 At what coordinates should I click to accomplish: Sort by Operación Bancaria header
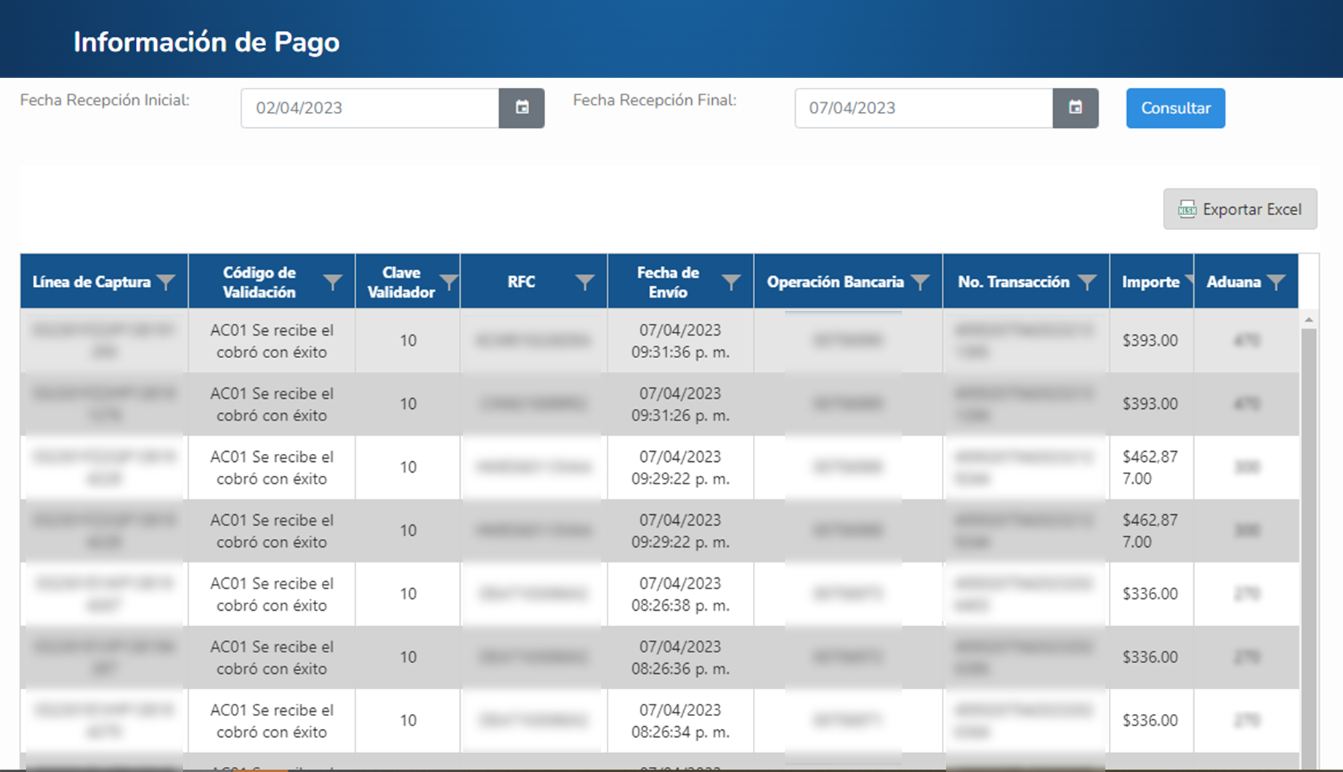pyautogui.click(x=835, y=282)
